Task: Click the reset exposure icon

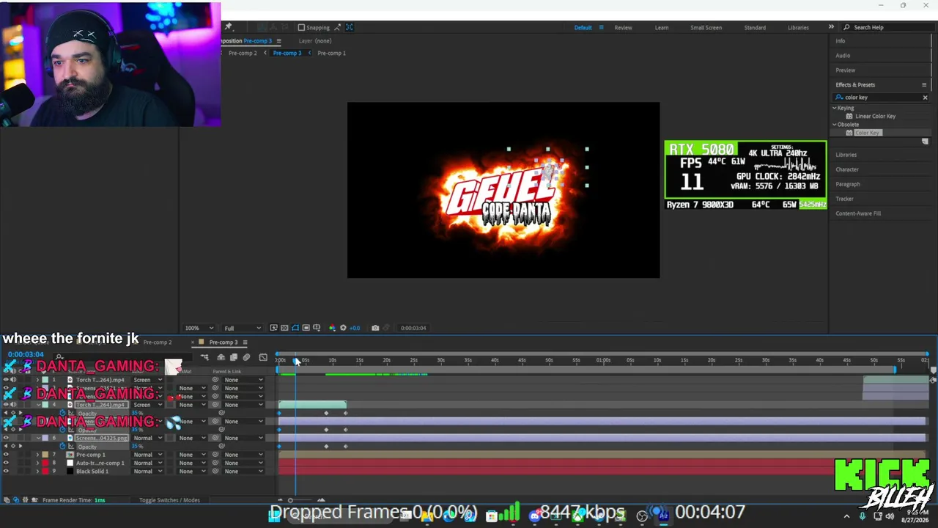Action: coord(342,328)
